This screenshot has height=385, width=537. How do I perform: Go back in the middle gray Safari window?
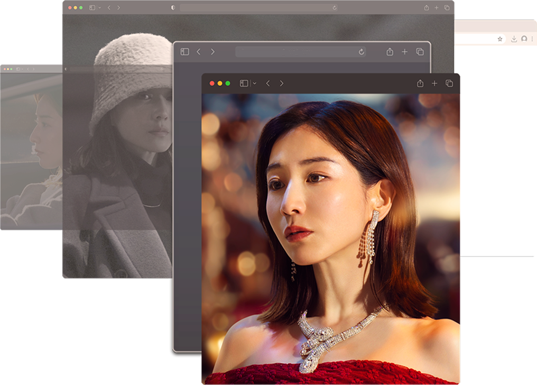tap(199, 52)
